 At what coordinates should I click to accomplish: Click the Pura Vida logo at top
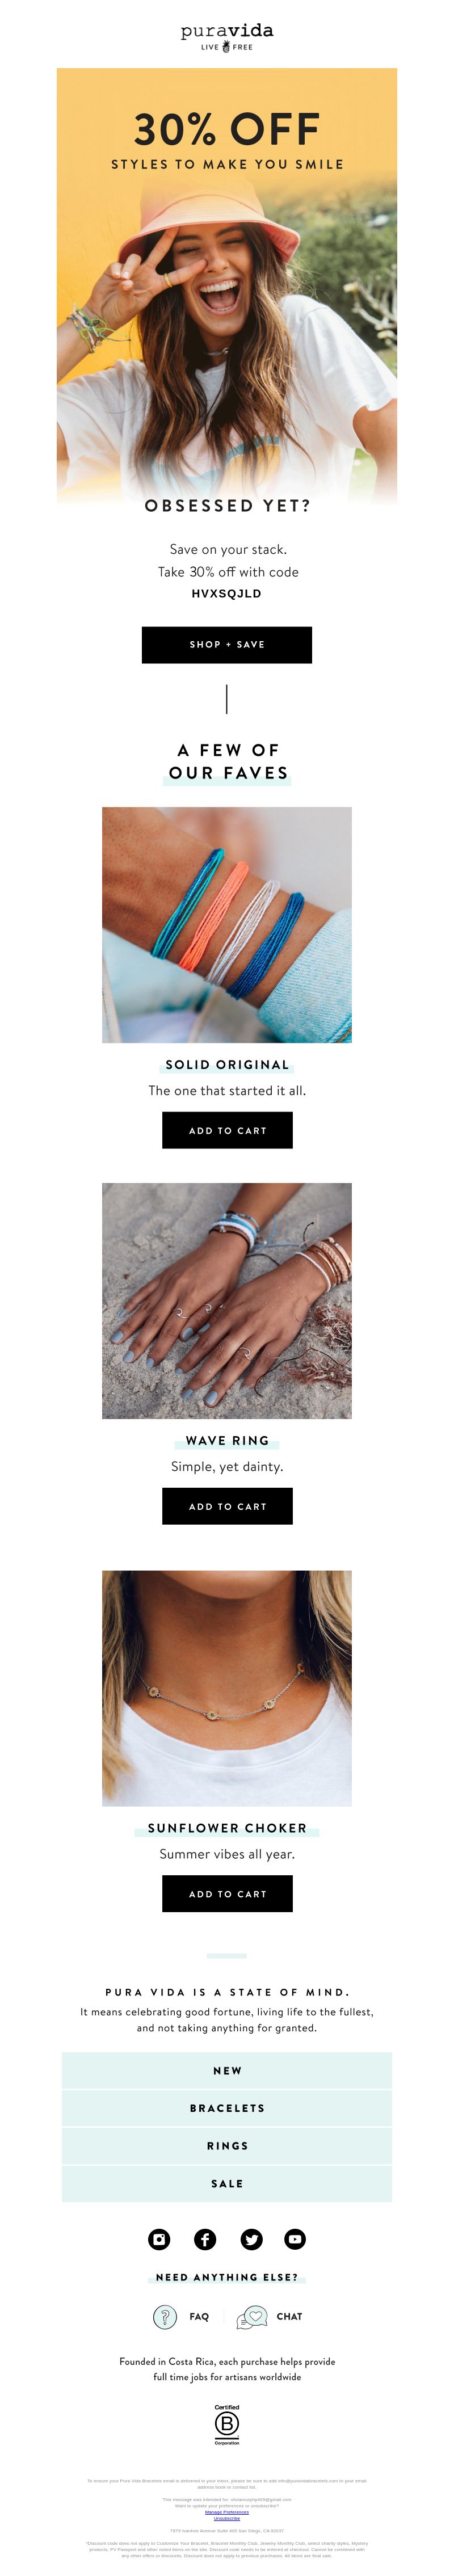click(x=227, y=37)
